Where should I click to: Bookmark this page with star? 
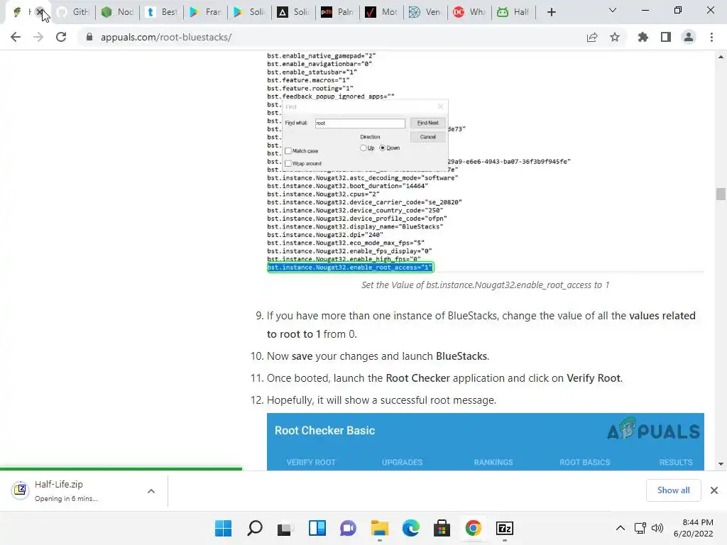(x=615, y=37)
